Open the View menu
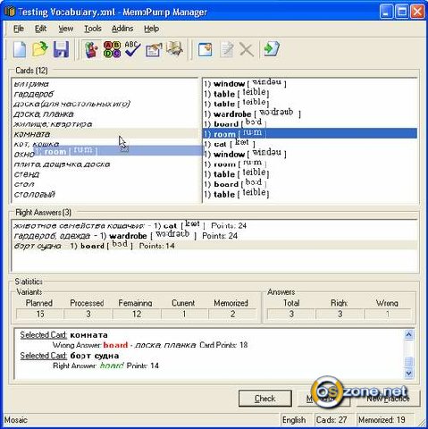 65,29
